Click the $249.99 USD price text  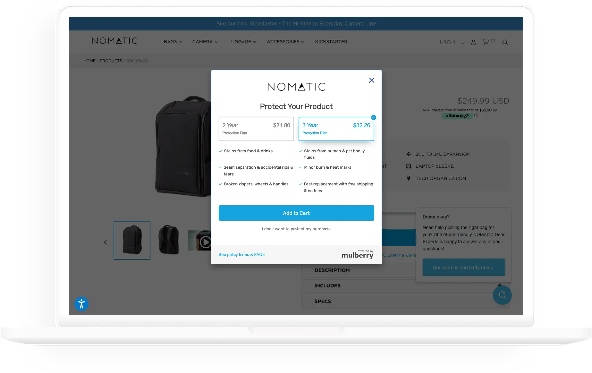[x=483, y=101]
